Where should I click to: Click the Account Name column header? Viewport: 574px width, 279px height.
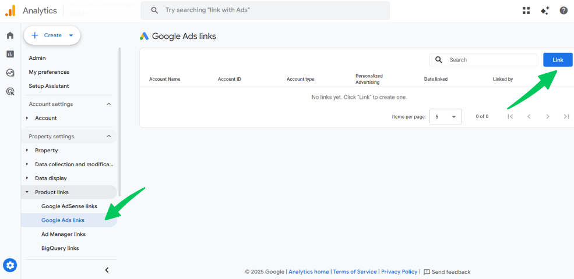165,79
